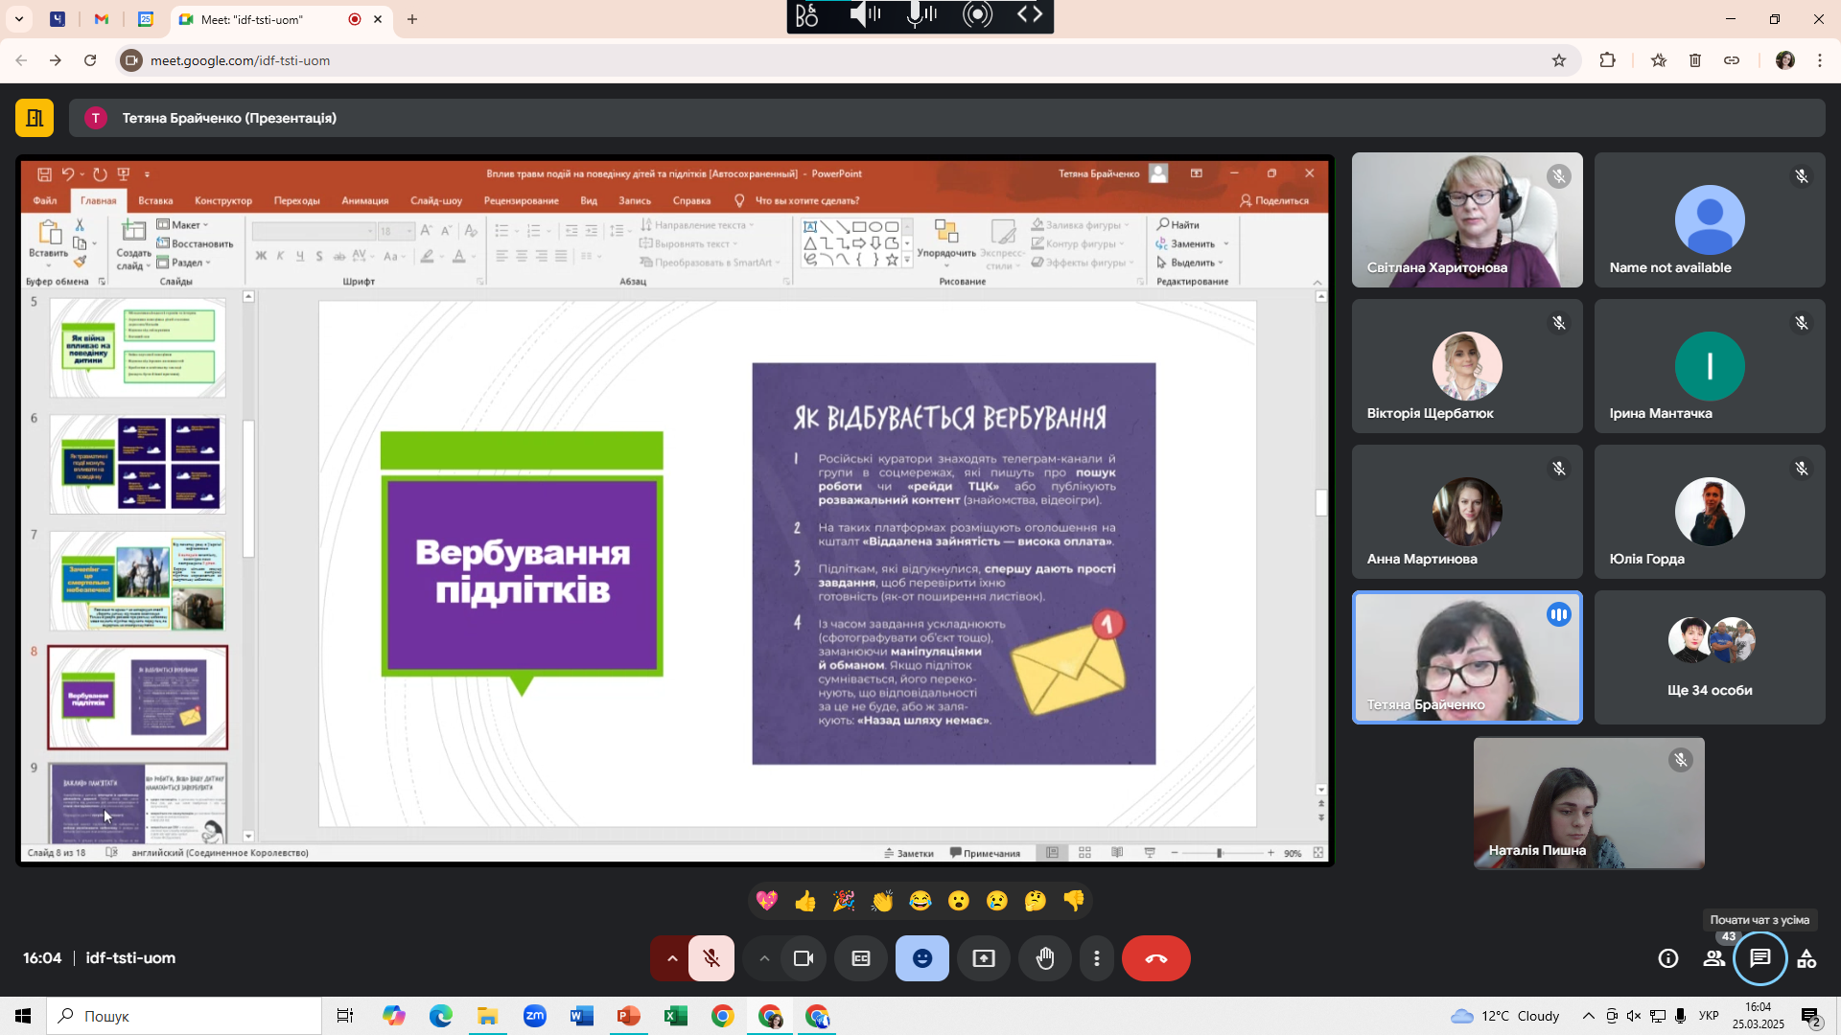Open Word from the taskbar
This screenshot has width=1841, height=1035.
(582, 1016)
